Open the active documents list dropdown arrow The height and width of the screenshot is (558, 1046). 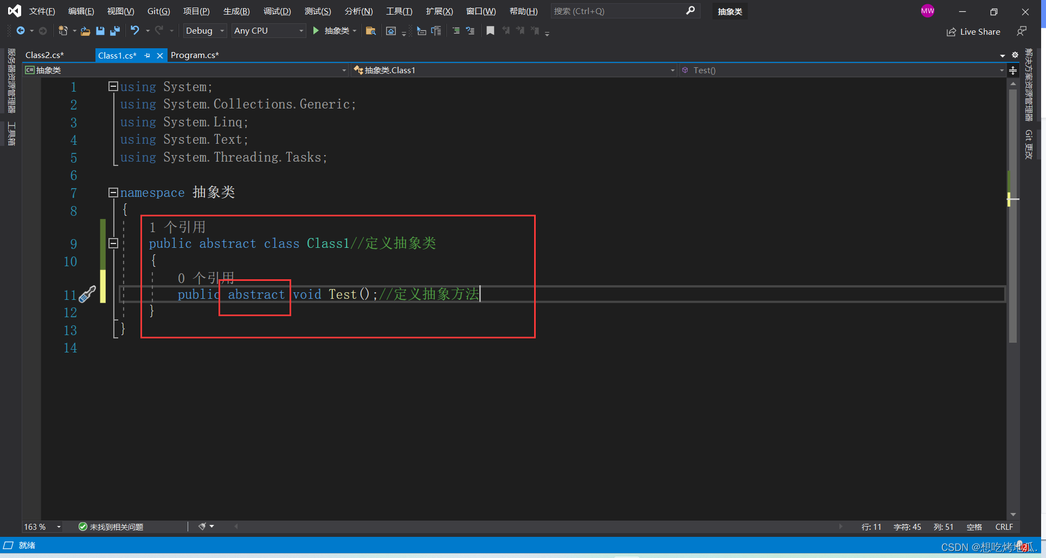[x=1003, y=55]
